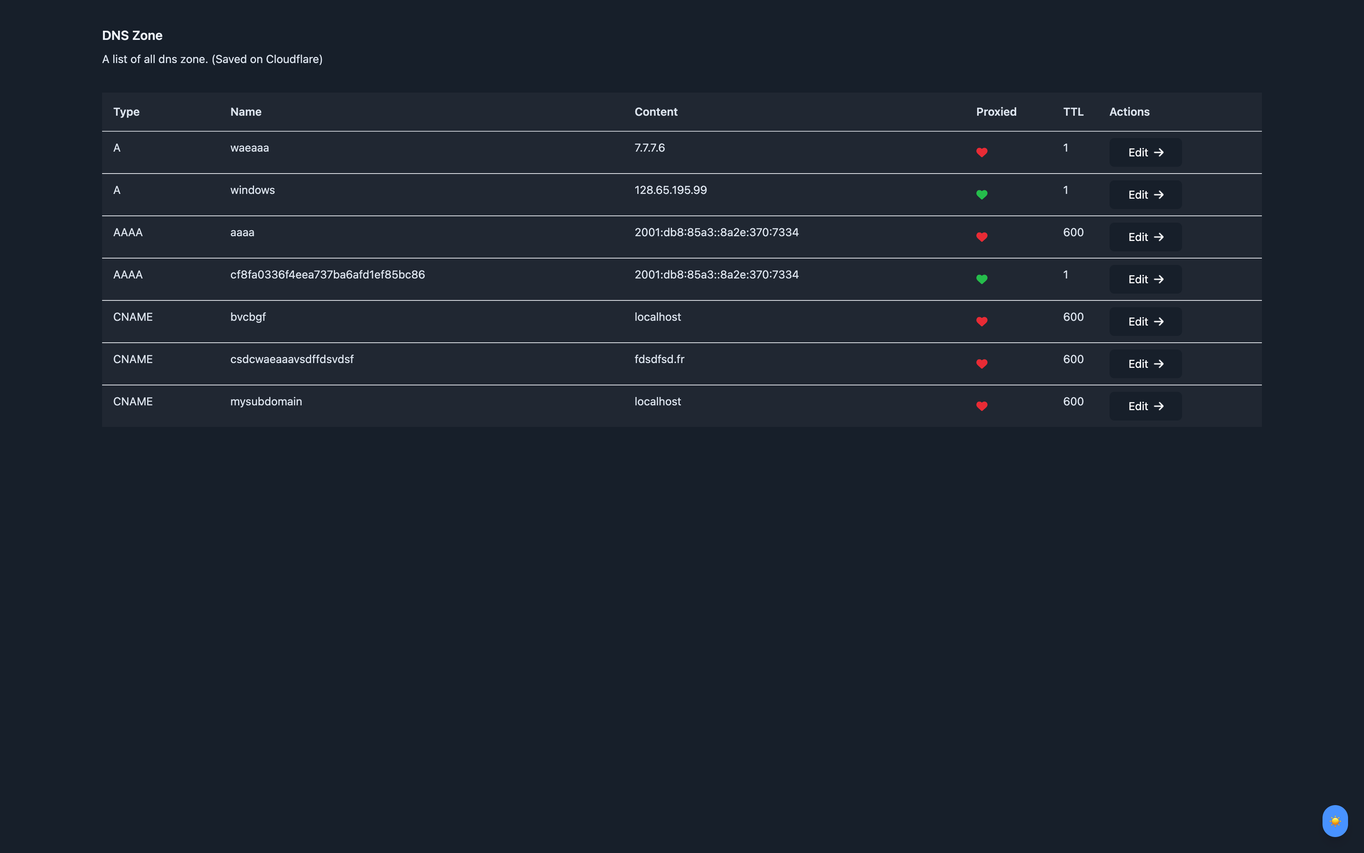Edit the csdcwaeaaavsdffdsvdsf CNAME record

[x=1144, y=363]
